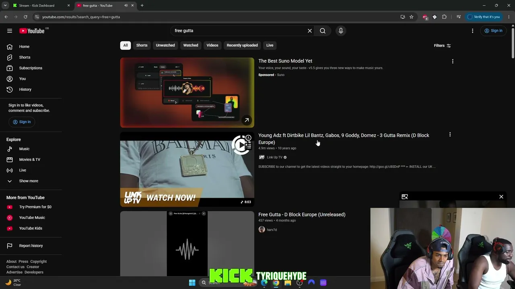The width and height of the screenshot is (515, 289).
Task: Open the Filters dropdown
Action: 442,46
